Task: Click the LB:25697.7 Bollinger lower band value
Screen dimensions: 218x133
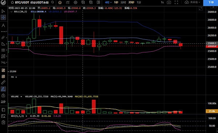Action: coord(70,12)
